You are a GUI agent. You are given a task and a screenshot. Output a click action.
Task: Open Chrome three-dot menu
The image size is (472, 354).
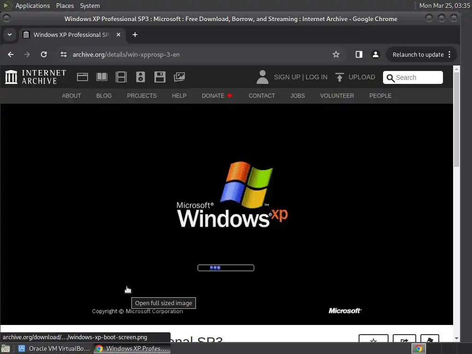[x=449, y=54]
